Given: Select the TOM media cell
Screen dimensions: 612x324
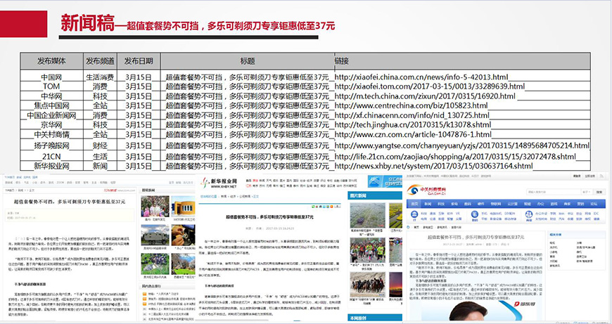Looking at the screenshot, I should [x=51, y=86].
